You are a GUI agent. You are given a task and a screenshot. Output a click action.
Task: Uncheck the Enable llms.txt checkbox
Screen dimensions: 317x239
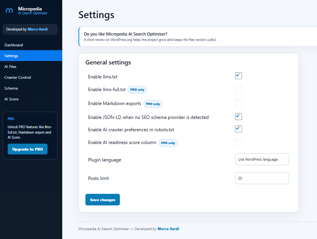[x=239, y=76]
